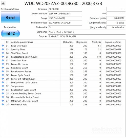The width and height of the screenshot is (126, 138).
Task: Click the Atributo pavadinimas column header
Action: click(35, 42)
